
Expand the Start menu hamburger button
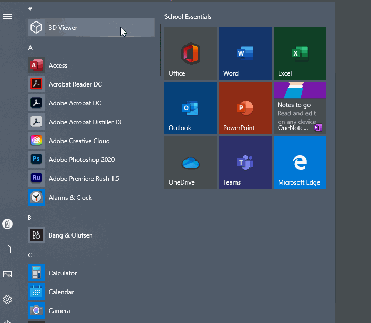(x=7, y=16)
